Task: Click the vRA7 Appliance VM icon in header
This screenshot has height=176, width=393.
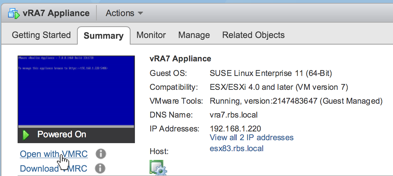Action: click(14, 13)
